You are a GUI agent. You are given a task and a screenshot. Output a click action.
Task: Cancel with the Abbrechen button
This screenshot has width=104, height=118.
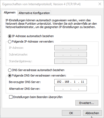pos(92,113)
